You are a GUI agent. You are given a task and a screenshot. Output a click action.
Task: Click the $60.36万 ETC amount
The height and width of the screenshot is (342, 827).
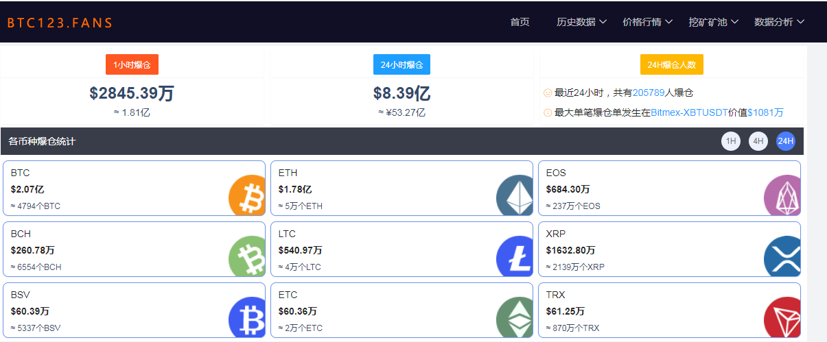[298, 311]
